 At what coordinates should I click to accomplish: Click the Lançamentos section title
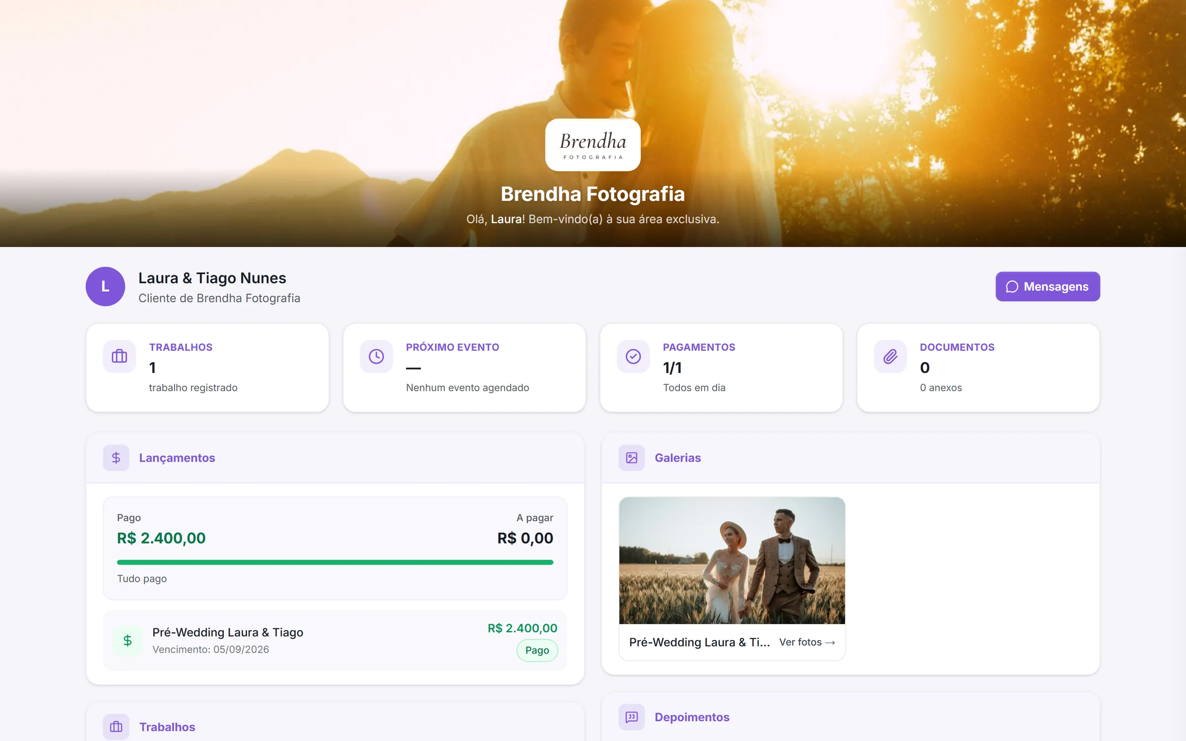177,458
